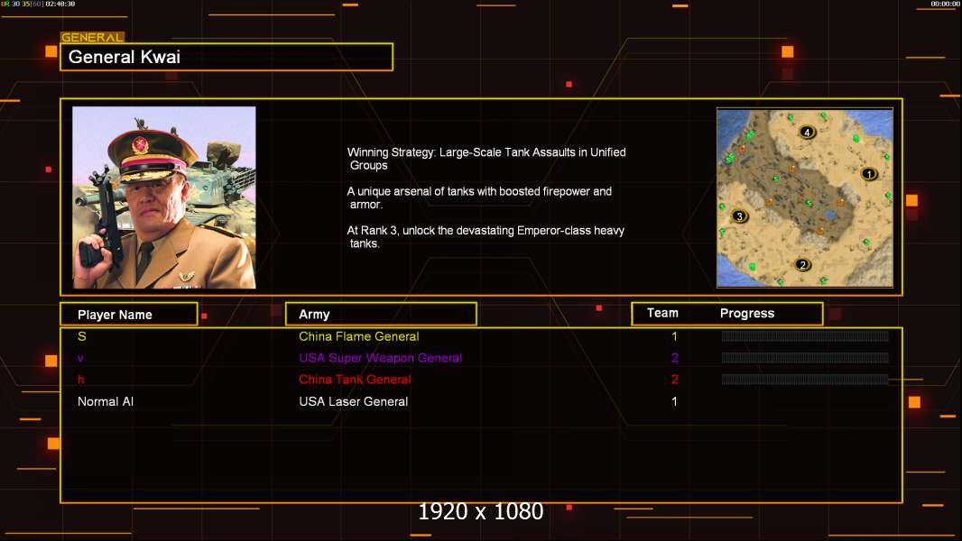Click team number for Normal AI
Screen dimensions: 962x541
[x=674, y=401]
